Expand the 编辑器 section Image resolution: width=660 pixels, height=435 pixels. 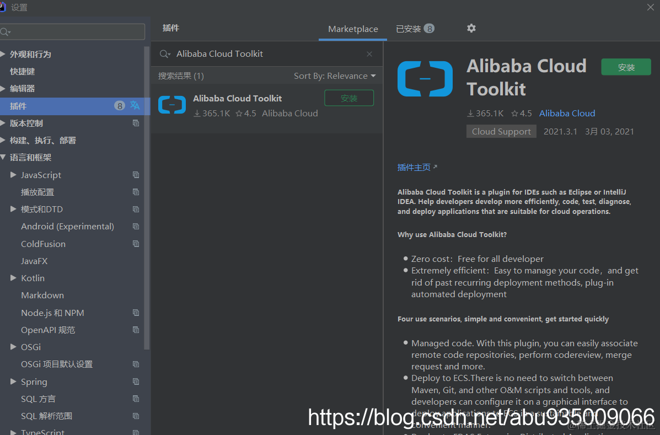click(x=3, y=88)
